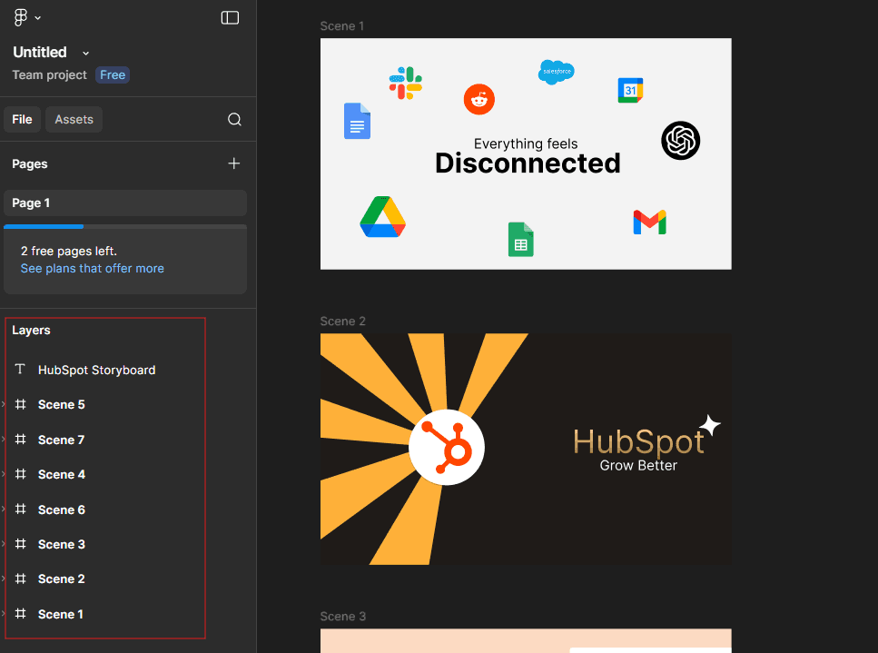Click the Scene 1 frame title on canvas
The width and height of the screenshot is (878, 653).
(342, 26)
